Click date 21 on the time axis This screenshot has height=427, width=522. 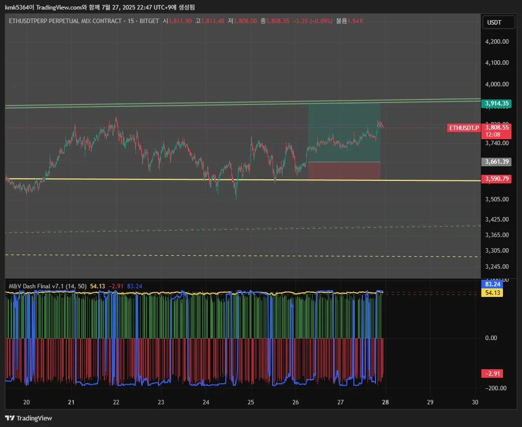click(71, 402)
